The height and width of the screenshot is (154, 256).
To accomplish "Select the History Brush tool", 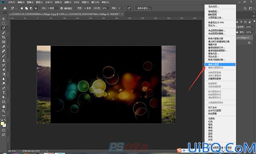I will tap(3, 65).
